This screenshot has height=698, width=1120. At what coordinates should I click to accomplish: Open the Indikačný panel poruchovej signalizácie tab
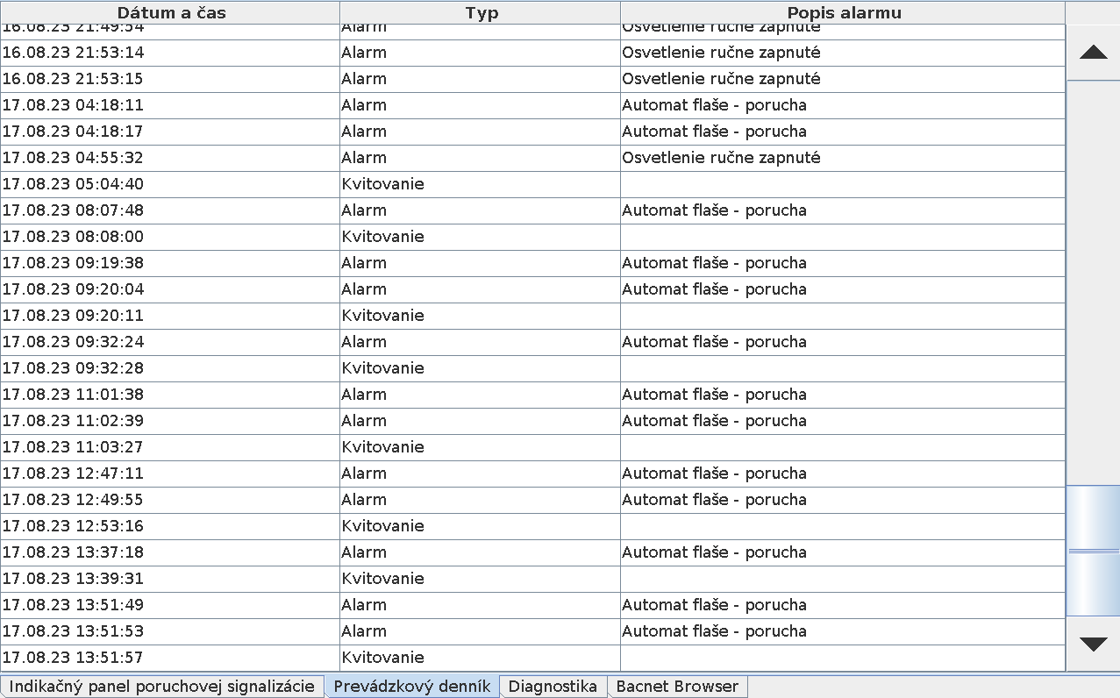[161, 687]
